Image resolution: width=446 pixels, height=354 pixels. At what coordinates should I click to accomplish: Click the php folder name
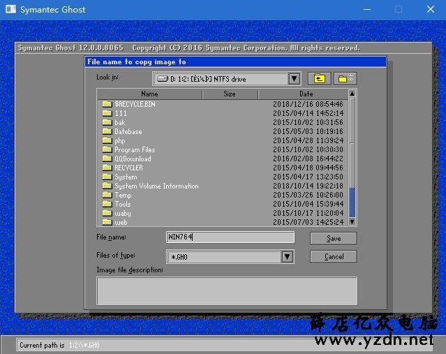(120, 141)
